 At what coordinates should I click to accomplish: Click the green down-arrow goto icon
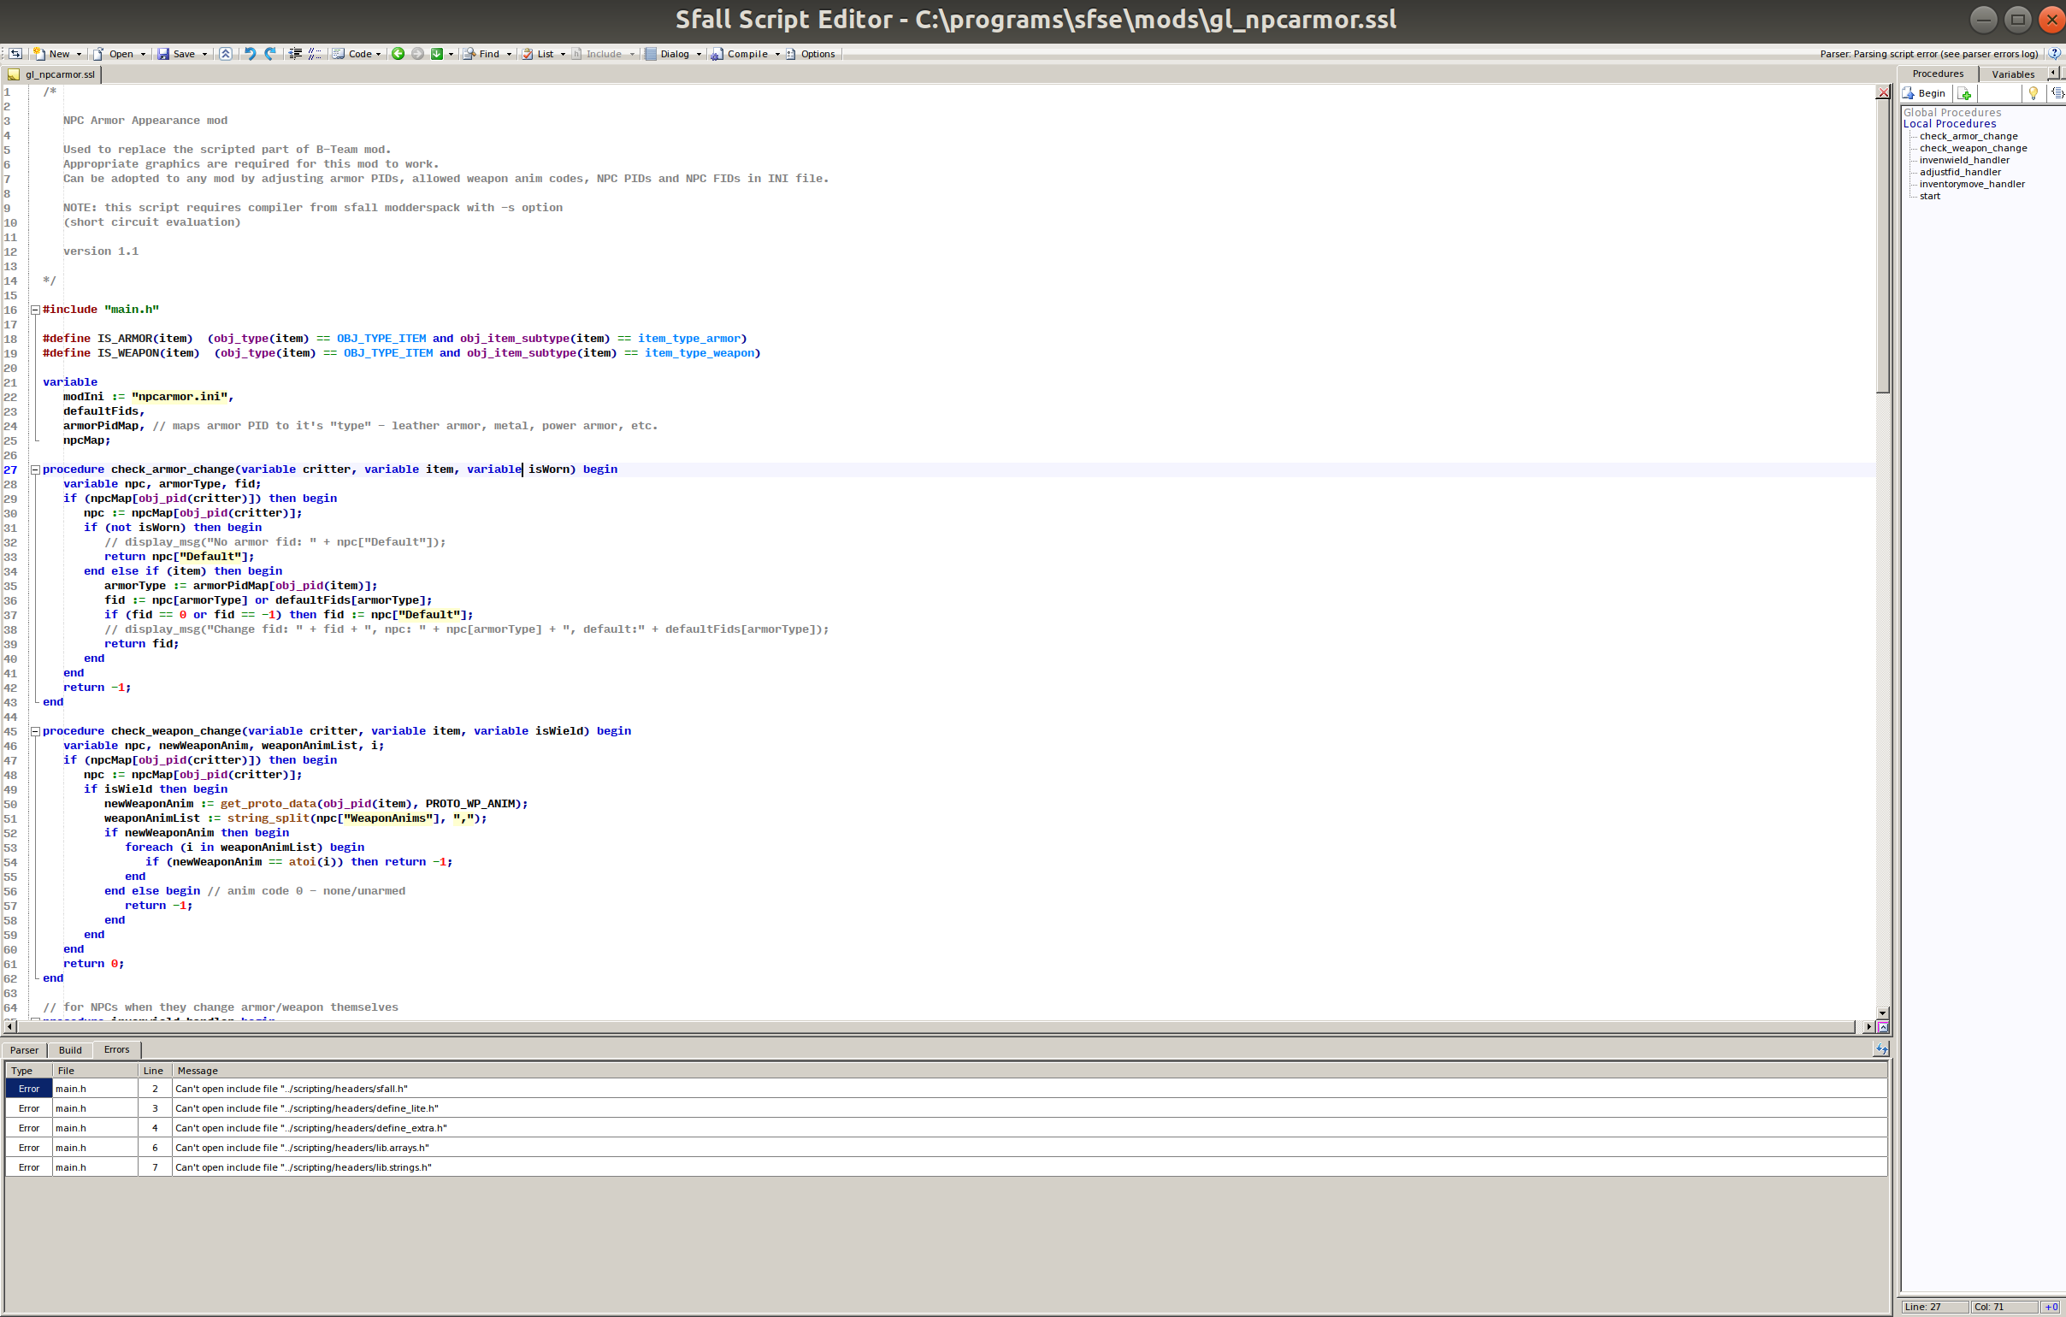point(437,54)
